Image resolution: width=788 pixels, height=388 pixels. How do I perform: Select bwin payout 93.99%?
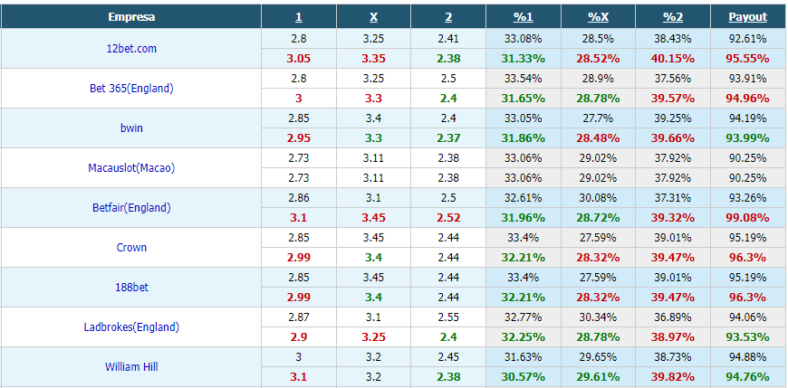(748, 138)
